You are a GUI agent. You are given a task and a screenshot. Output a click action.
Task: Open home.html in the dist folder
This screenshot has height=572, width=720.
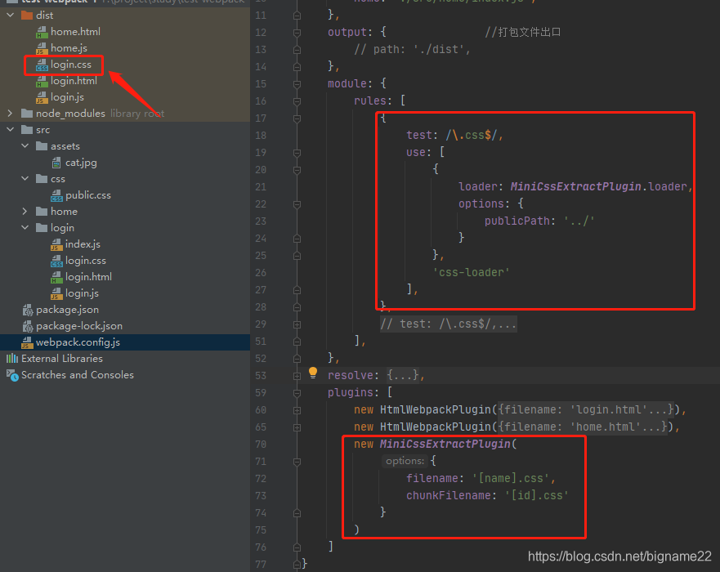[75, 32]
